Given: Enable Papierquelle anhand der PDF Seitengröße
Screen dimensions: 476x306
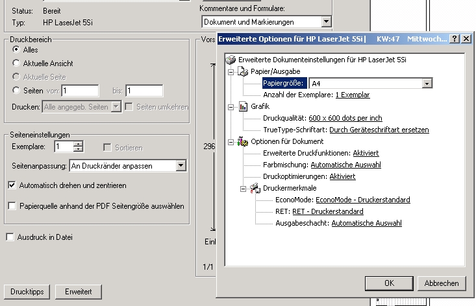Looking at the screenshot, I should click(12, 206).
